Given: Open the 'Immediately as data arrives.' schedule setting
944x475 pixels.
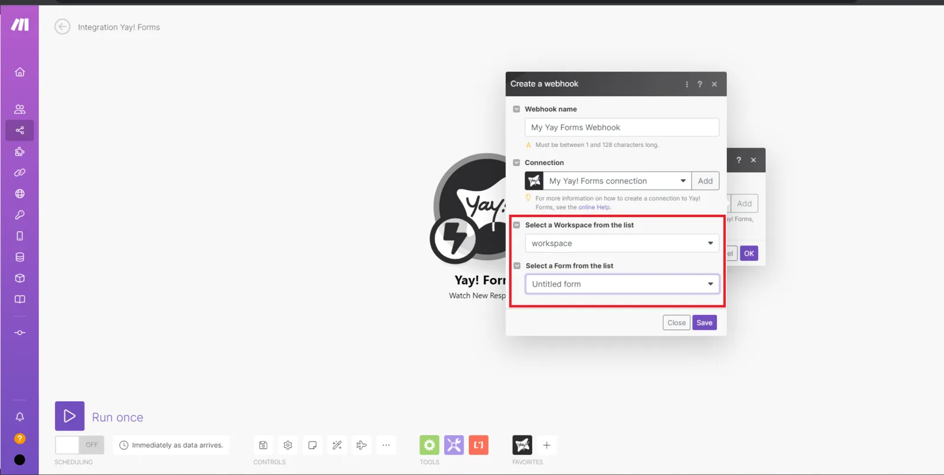Looking at the screenshot, I should (x=171, y=445).
